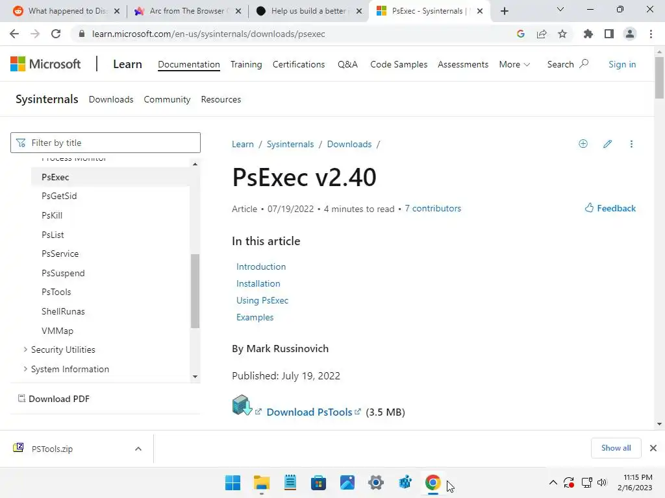Image resolution: width=665 pixels, height=498 pixels.
Task: Click the Feedback button
Action: point(610,208)
